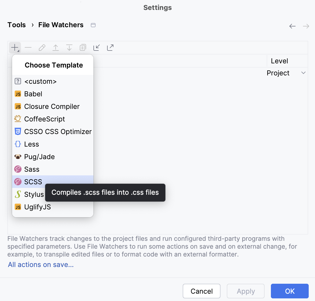Open the Tools breadcrumb
Image resolution: width=315 pixels, height=301 pixels.
coord(17,25)
